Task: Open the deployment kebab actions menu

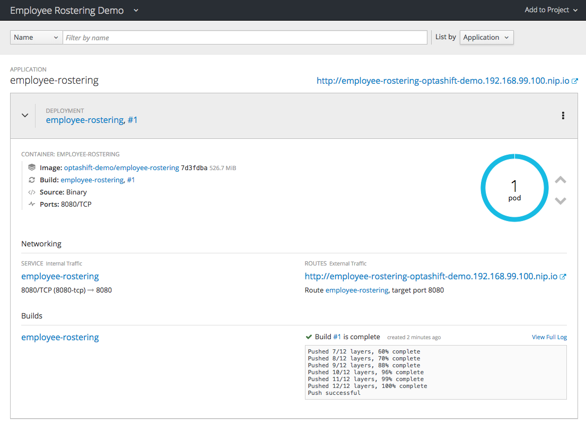Action: [563, 116]
